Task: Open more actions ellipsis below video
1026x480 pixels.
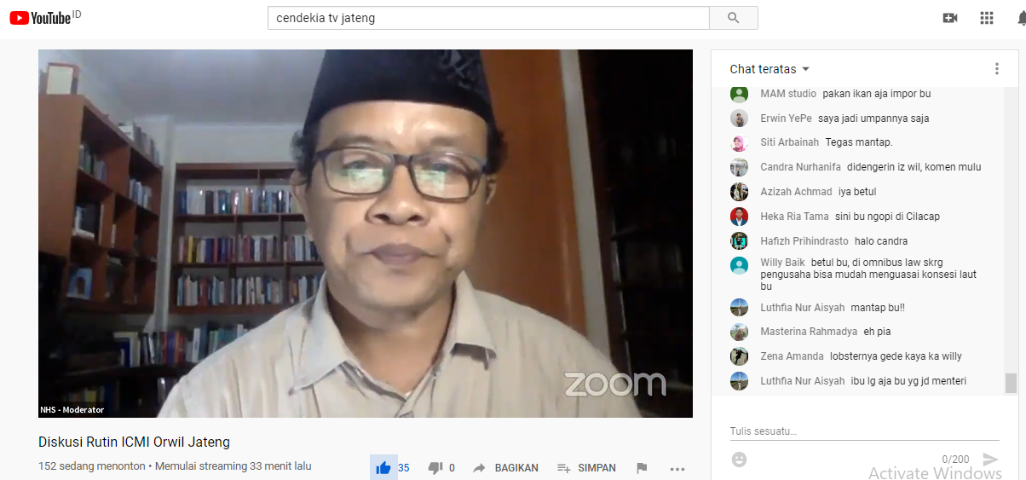Action: pos(677,468)
